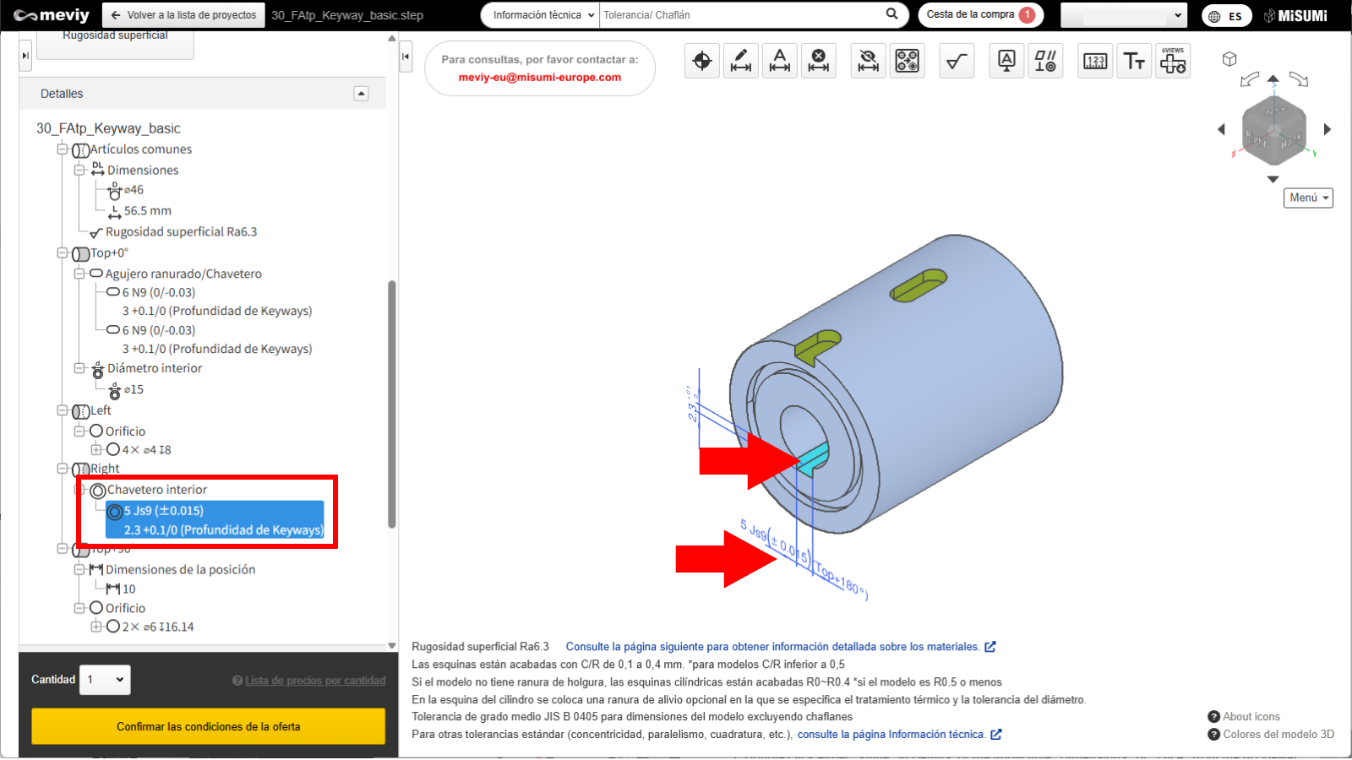The width and height of the screenshot is (1352, 760).
Task: Click the 123 ruler measurement icon
Action: tap(1095, 61)
